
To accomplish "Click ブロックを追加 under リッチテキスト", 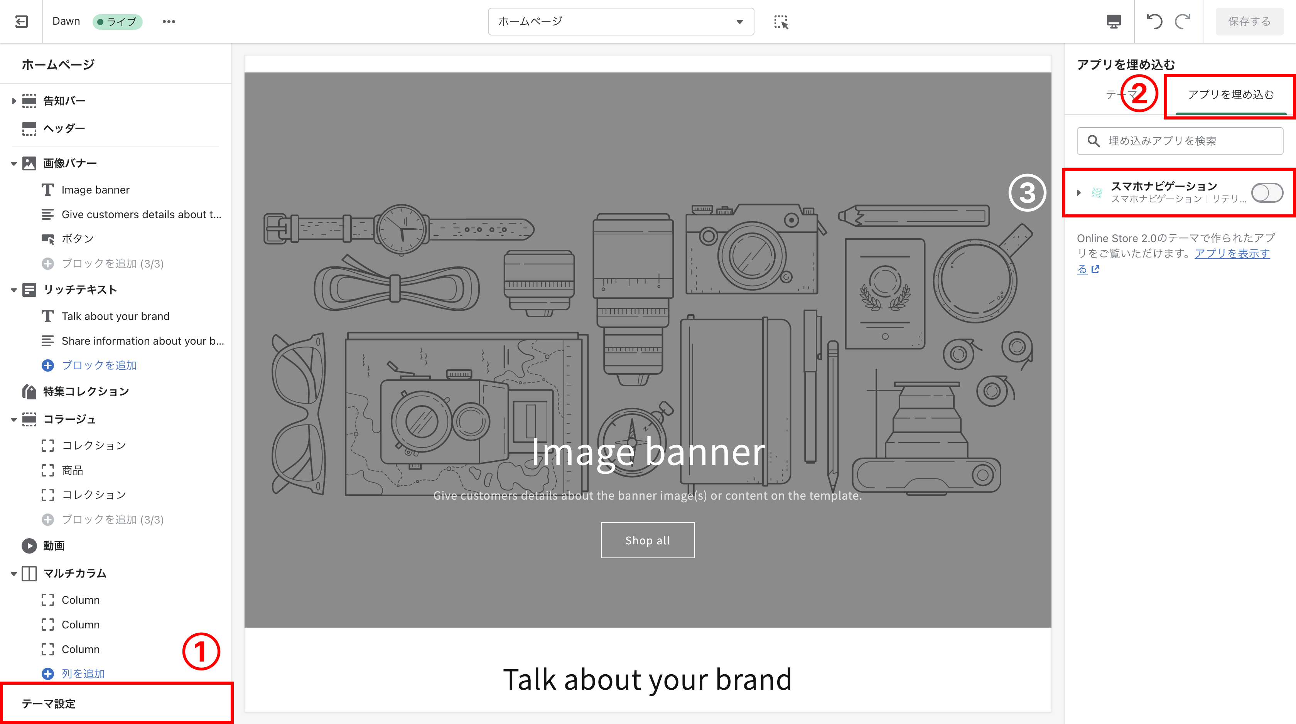I will (x=99, y=365).
